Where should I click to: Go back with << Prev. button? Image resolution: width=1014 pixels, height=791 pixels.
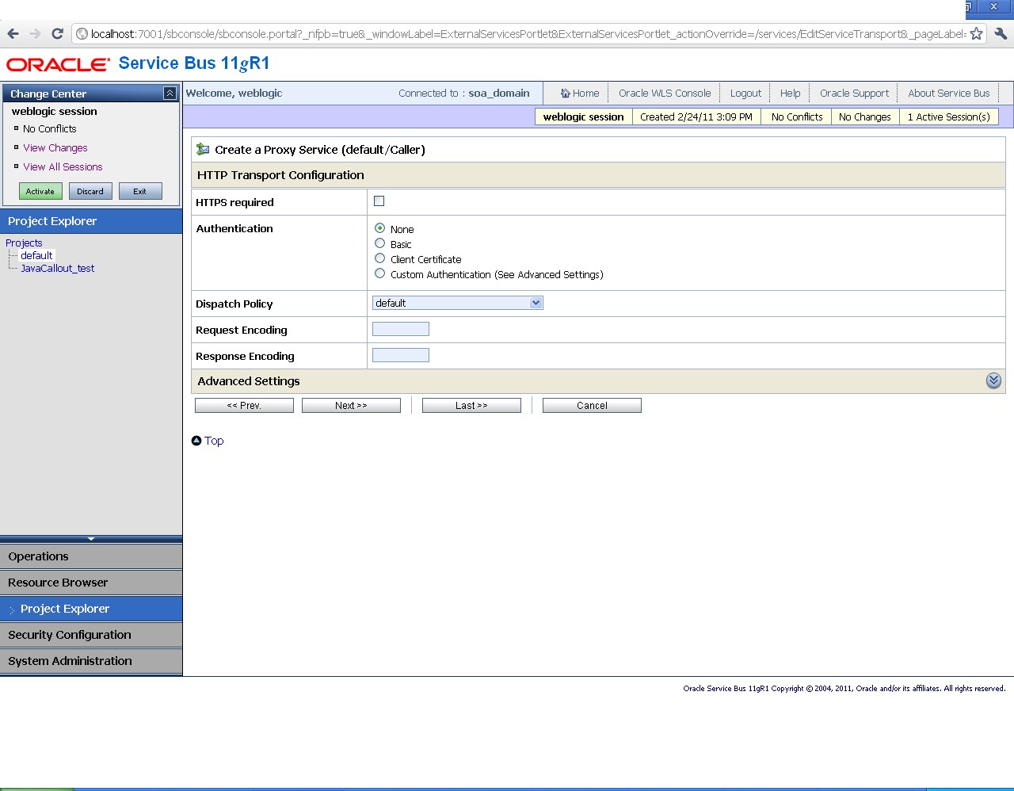[x=244, y=405]
